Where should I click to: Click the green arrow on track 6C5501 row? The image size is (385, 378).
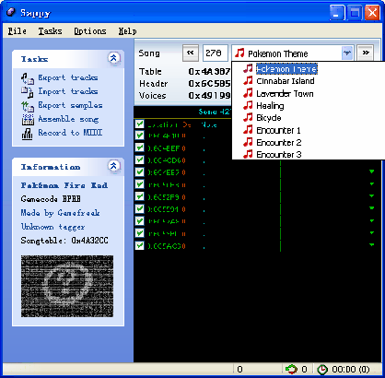coord(372,208)
